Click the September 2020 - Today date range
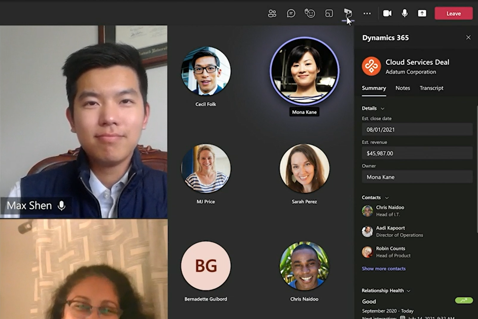The width and height of the screenshot is (478, 319). (388, 311)
